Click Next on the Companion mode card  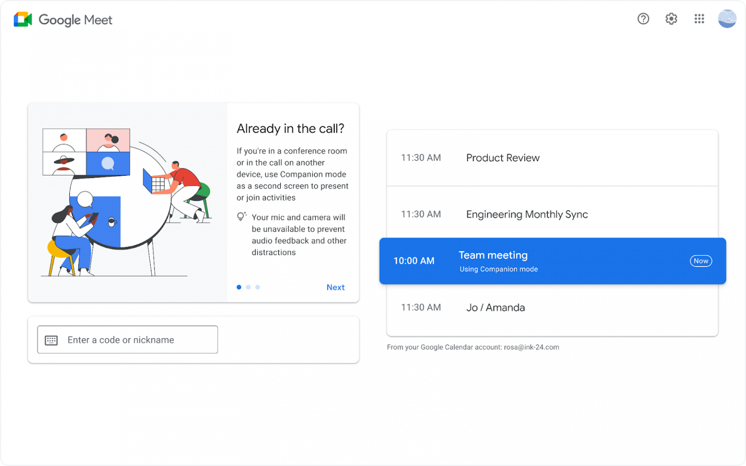(336, 287)
